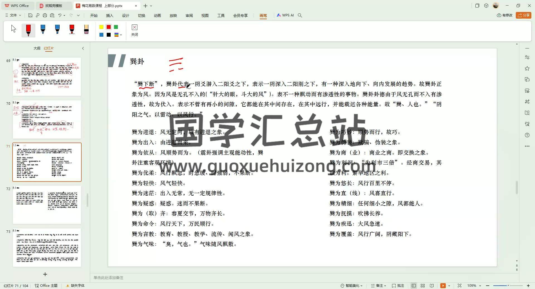Screen dimensions: 535x289
Task: Click the 有修改 status button
Action: click(505, 15)
